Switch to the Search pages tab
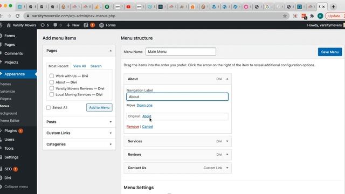This screenshot has height=194, width=345. tap(96, 66)
